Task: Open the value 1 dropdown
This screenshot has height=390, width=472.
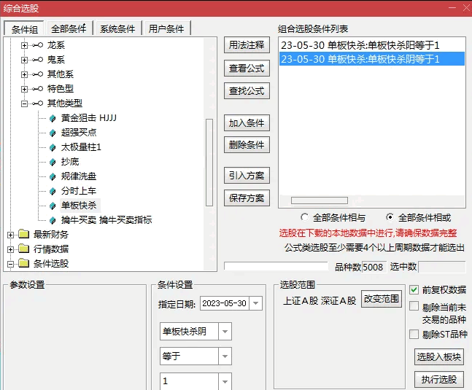Action: 225,381
